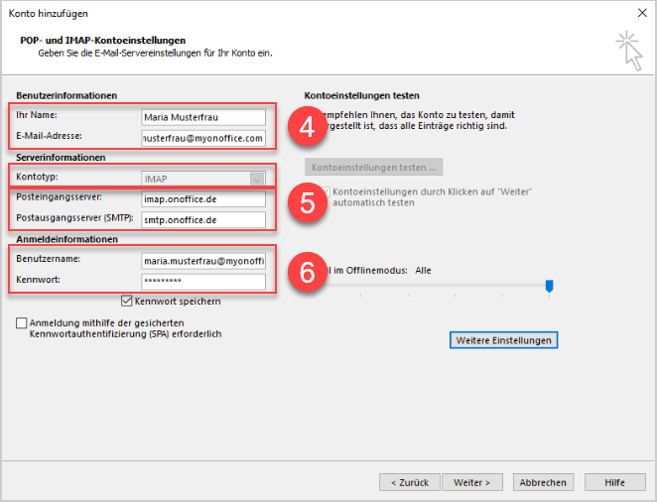The image size is (657, 503).
Task: Click the cursor sparkle icon in header
Action: coord(626,49)
